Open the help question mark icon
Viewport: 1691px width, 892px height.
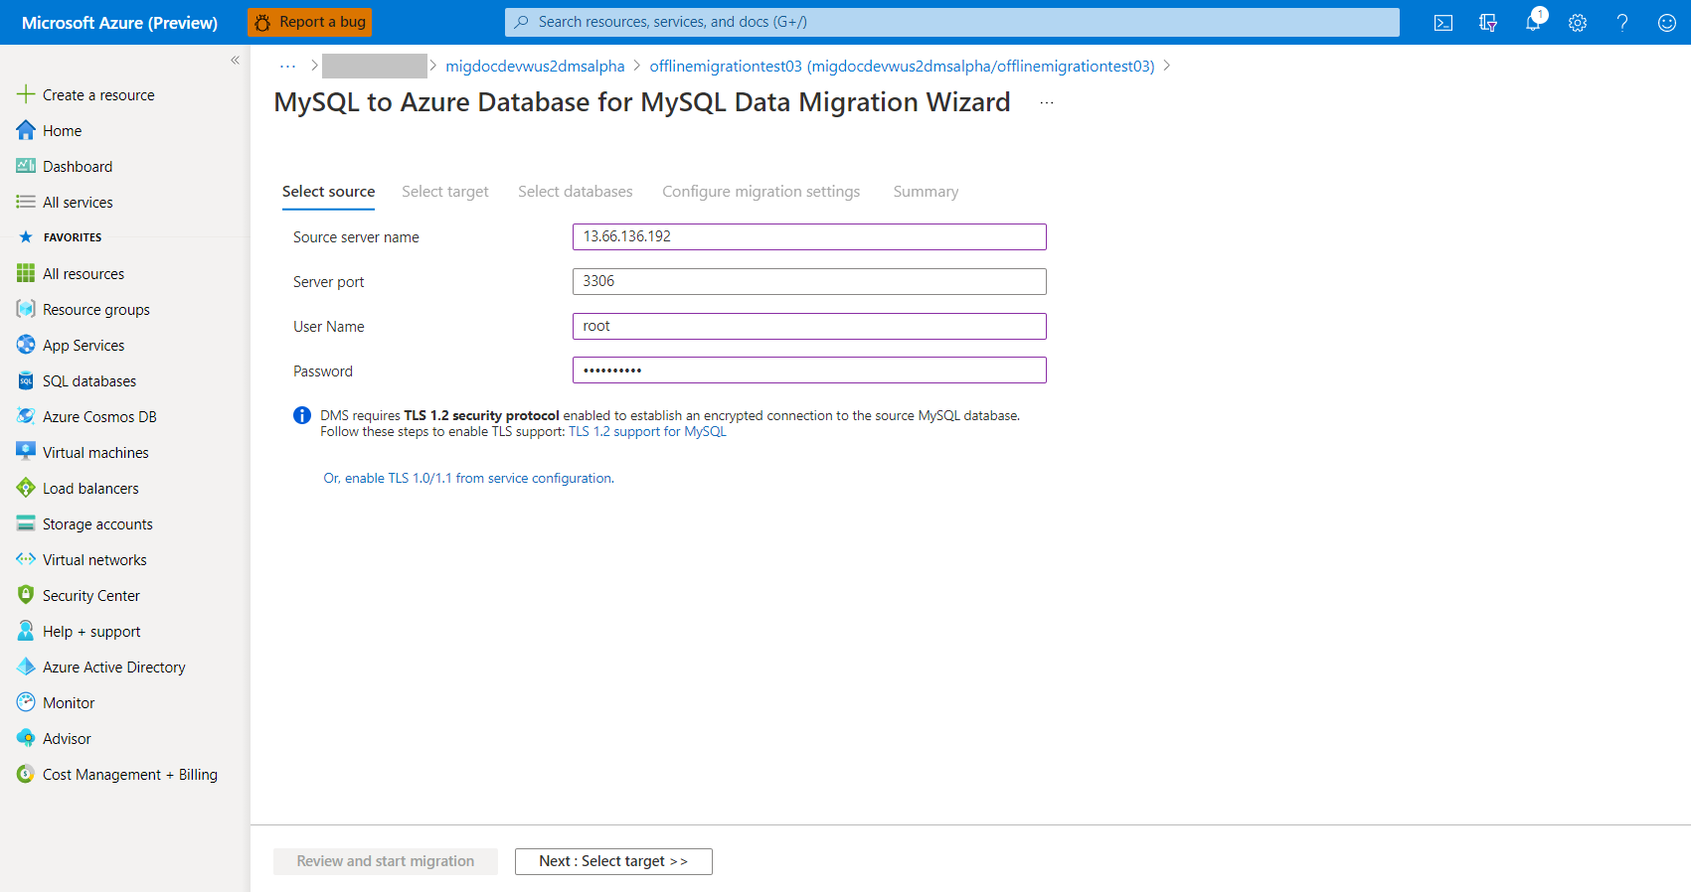point(1622,23)
